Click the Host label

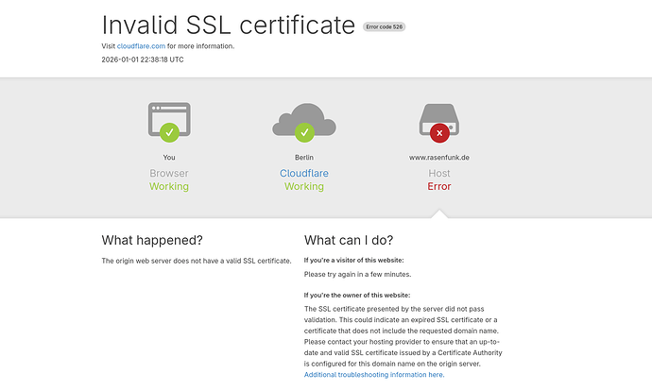pyautogui.click(x=439, y=173)
